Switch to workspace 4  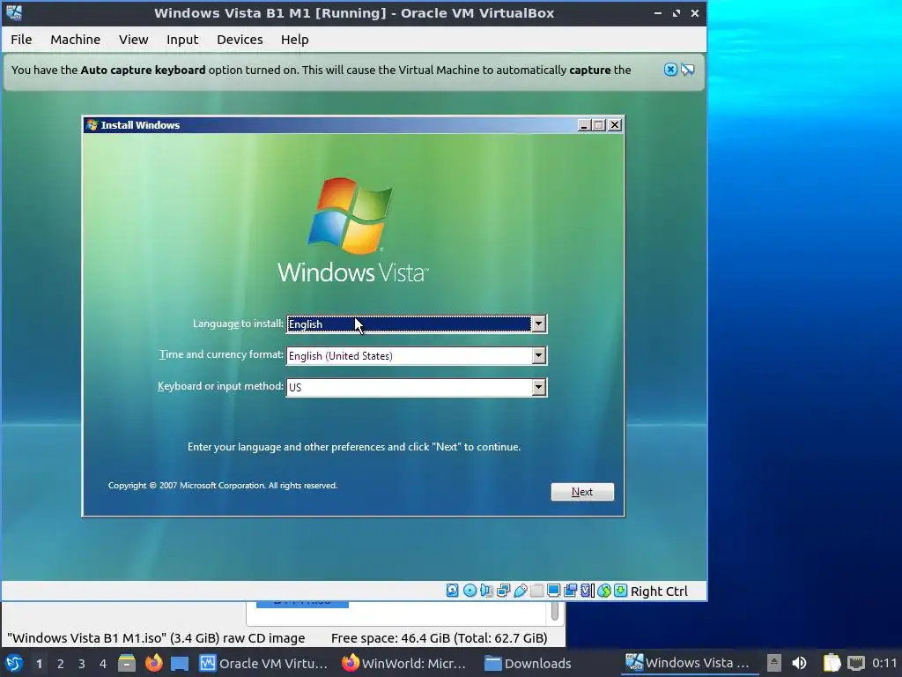(x=103, y=664)
